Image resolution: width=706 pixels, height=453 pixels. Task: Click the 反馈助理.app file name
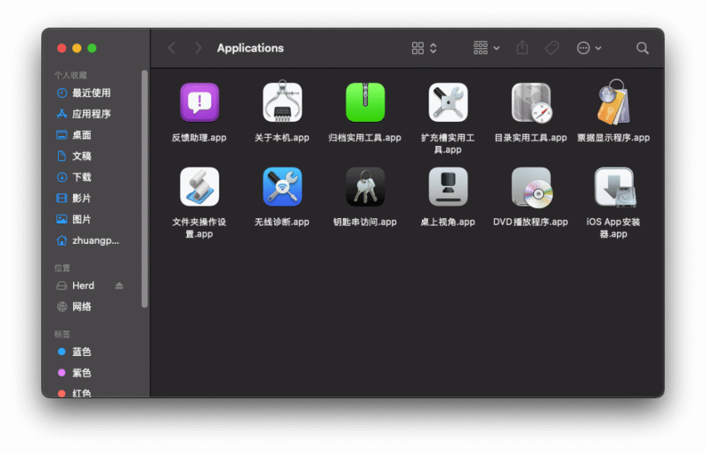point(199,138)
